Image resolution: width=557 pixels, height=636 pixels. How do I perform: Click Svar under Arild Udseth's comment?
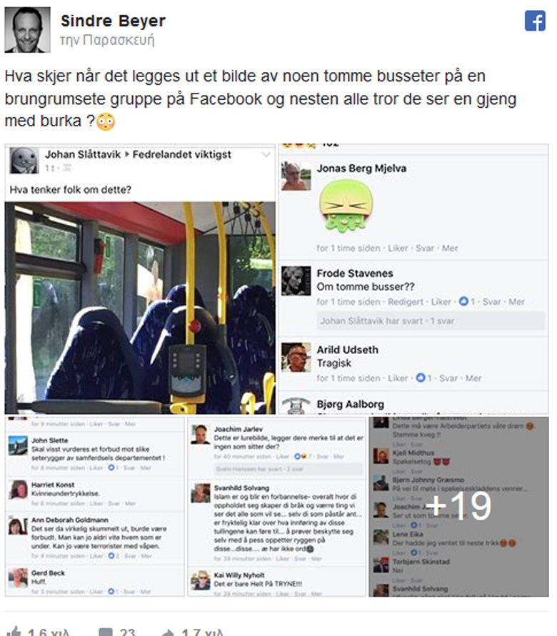pos(448,378)
